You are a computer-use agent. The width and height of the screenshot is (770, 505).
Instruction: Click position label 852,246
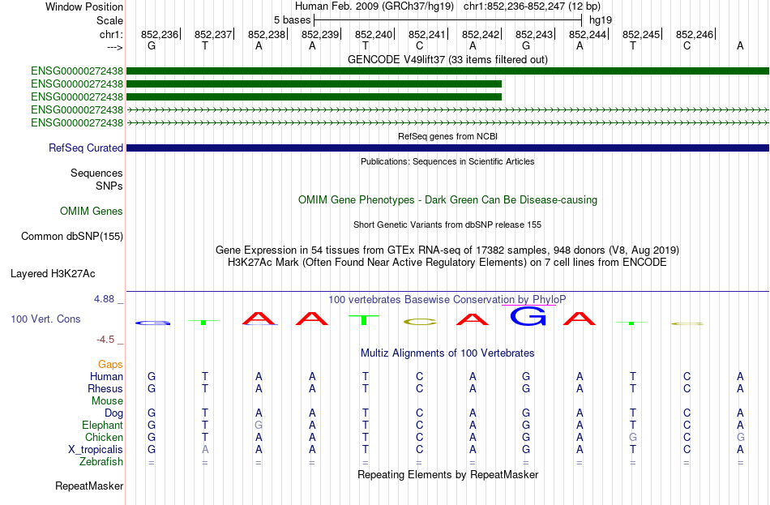(x=695, y=34)
